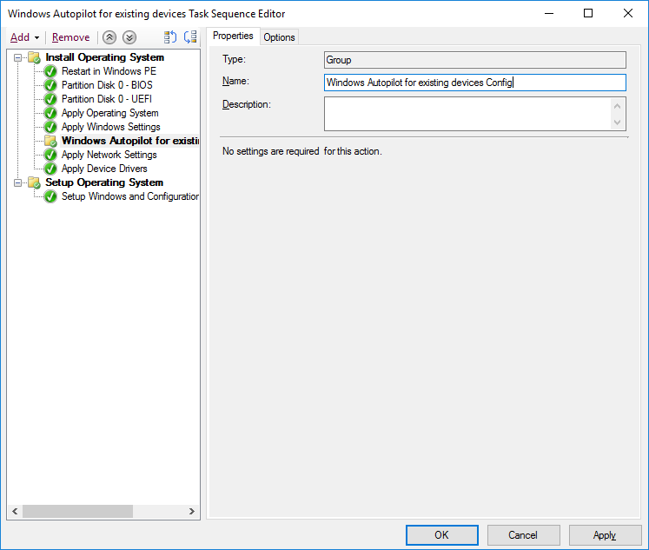This screenshot has width=649, height=550.
Task: Click the collapse all groups toolbar icon
Action: pyautogui.click(x=190, y=37)
